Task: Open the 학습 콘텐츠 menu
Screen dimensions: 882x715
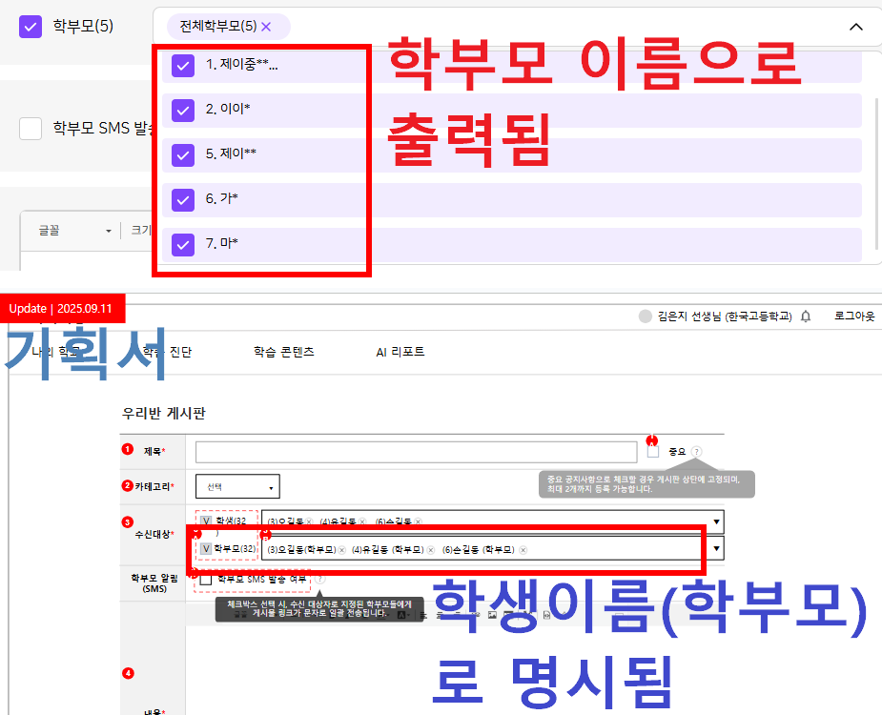Action: [x=283, y=352]
